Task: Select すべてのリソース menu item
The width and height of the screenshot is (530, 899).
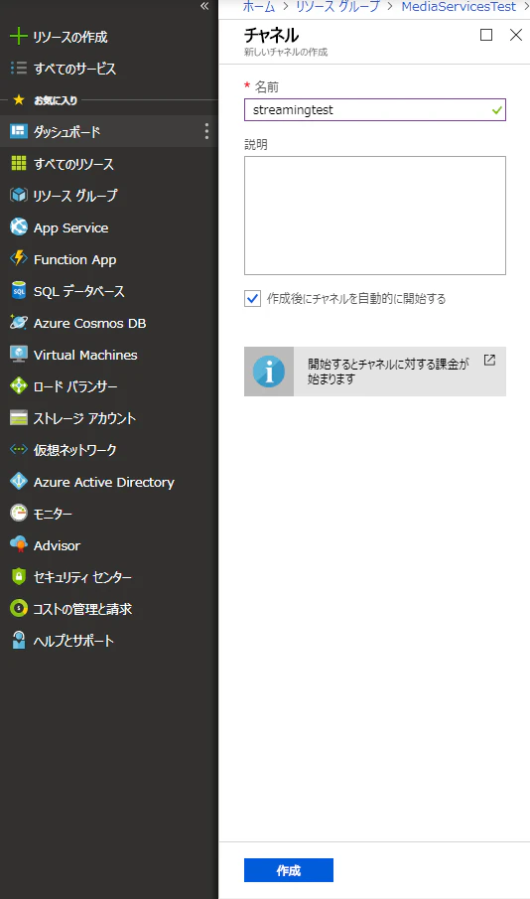Action: (109, 163)
